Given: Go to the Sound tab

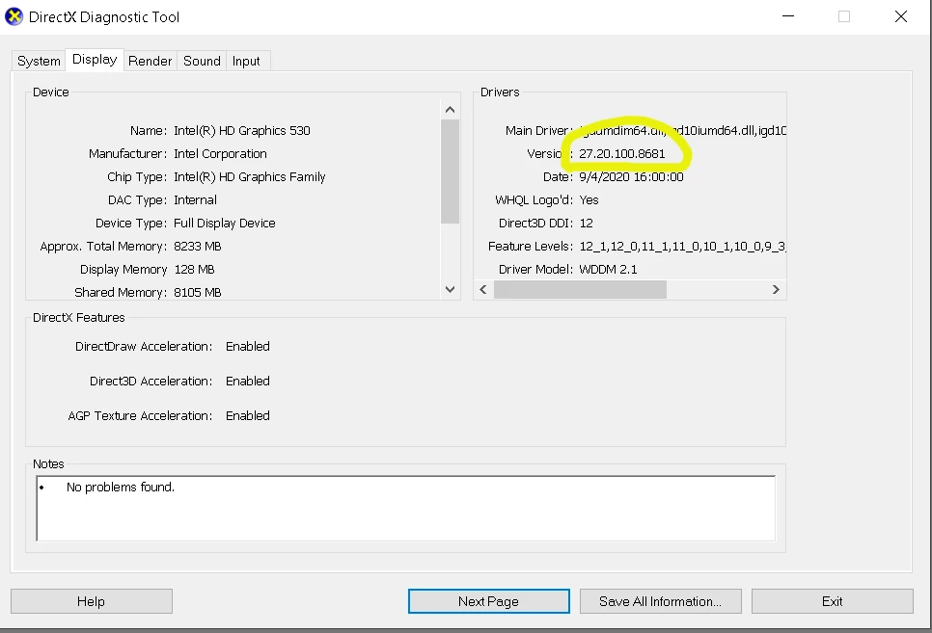Looking at the screenshot, I should point(202,61).
